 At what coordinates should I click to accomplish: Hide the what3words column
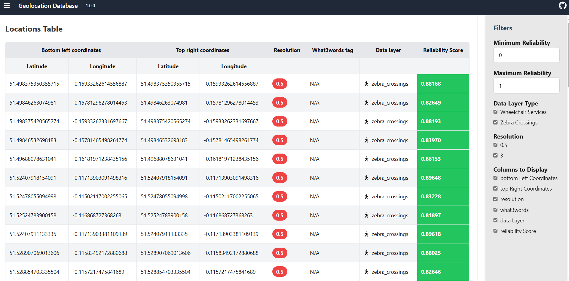click(x=495, y=210)
